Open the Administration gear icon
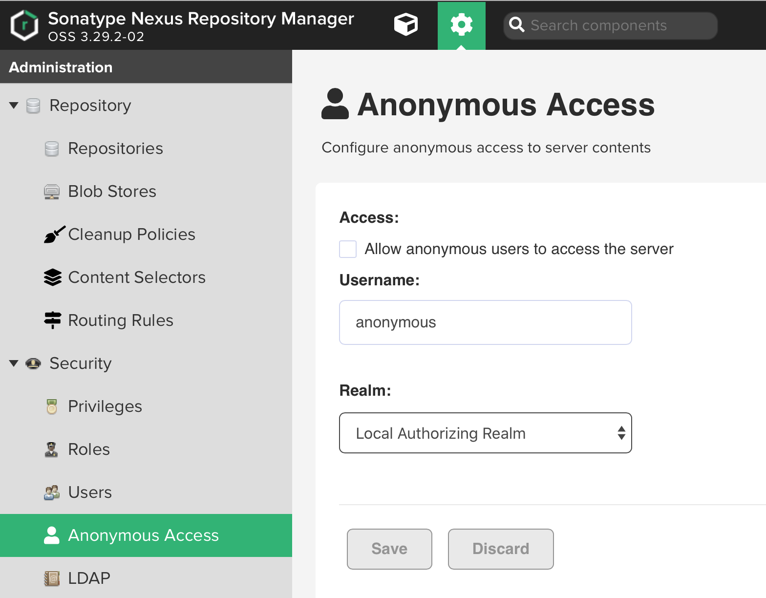The height and width of the screenshot is (598, 766). [x=461, y=25]
